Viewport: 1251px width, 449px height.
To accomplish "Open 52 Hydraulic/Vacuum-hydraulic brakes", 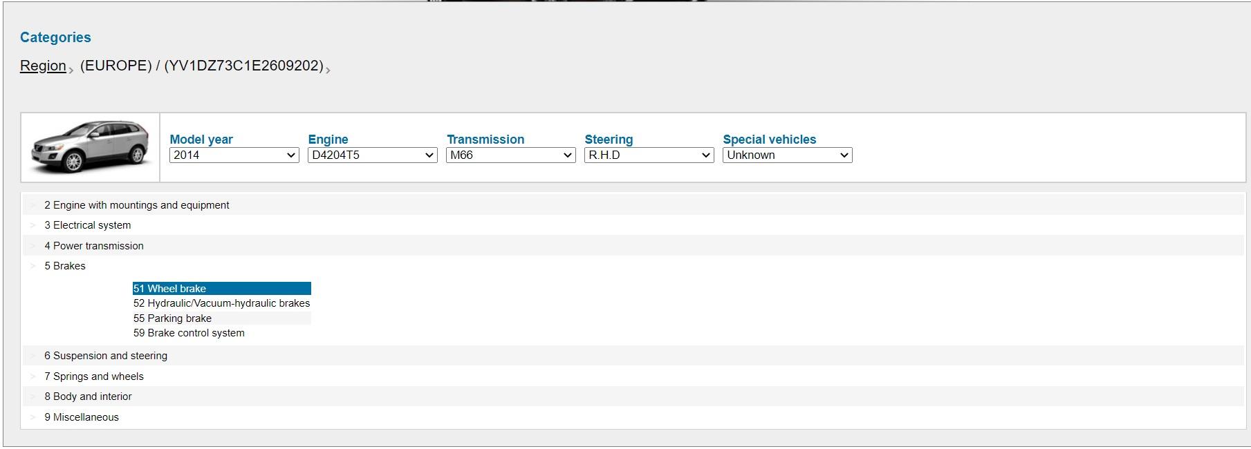I will tap(222, 303).
